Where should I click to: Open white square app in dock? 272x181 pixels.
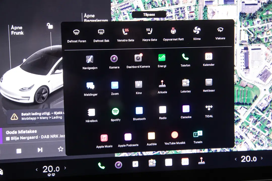click(x=168, y=162)
